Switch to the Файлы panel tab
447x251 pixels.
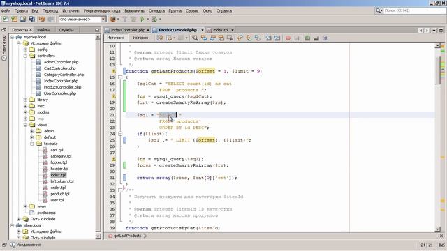point(43,30)
